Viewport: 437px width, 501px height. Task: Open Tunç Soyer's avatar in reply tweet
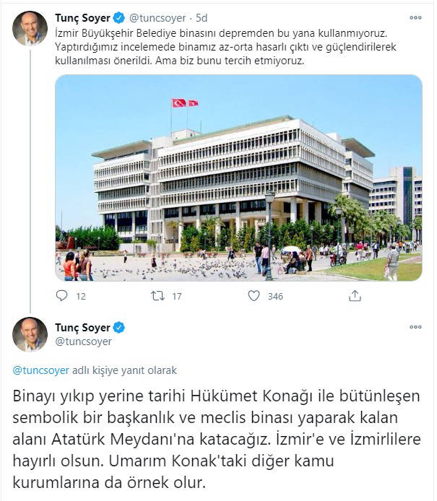coord(30,334)
